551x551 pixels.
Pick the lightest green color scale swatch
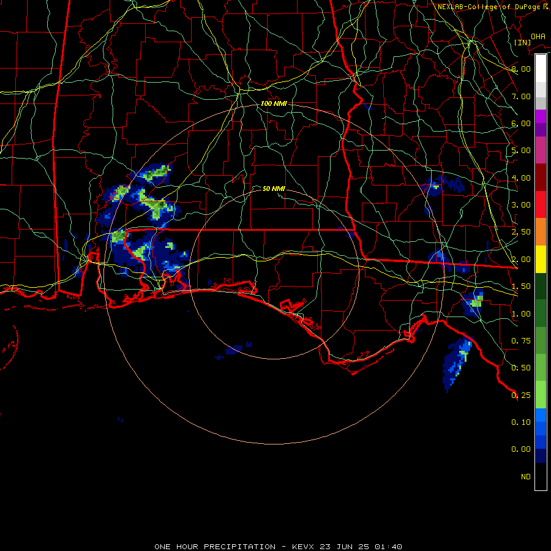(541, 395)
